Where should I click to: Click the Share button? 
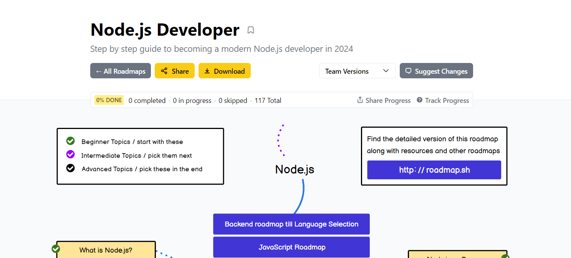[175, 71]
